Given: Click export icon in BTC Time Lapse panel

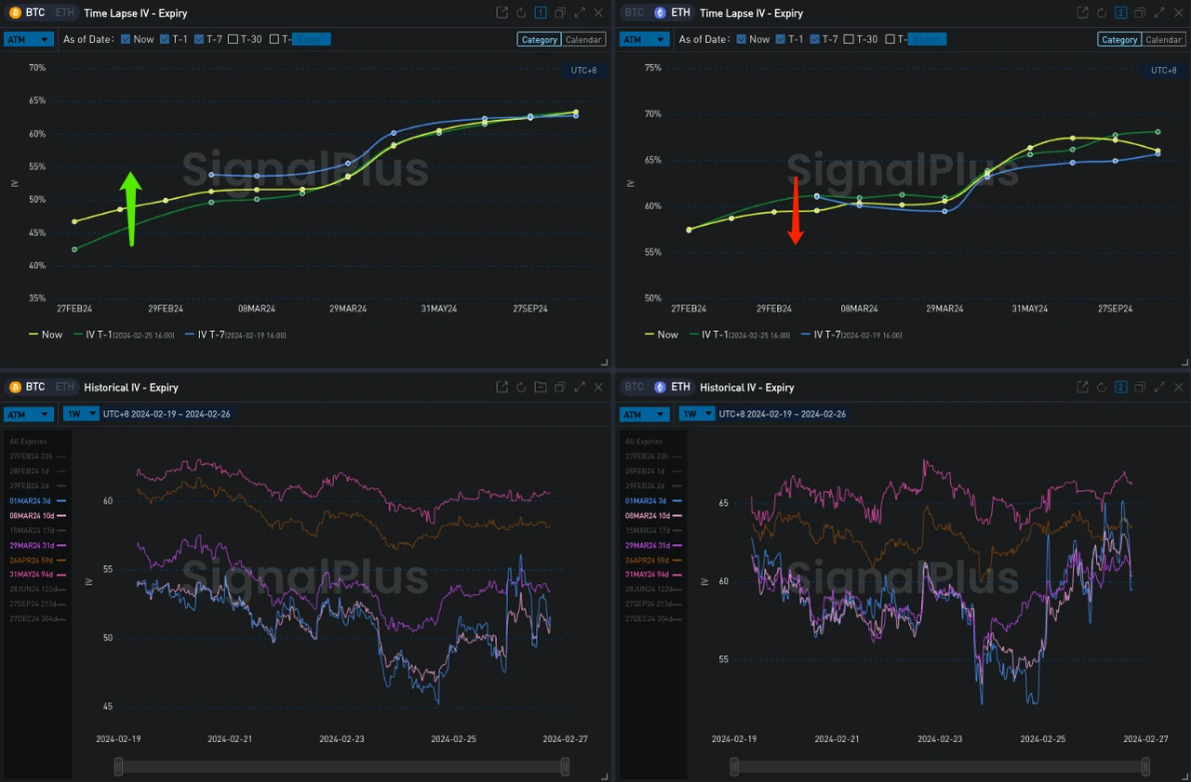Looking at the screenshot, I should point(502,13).
